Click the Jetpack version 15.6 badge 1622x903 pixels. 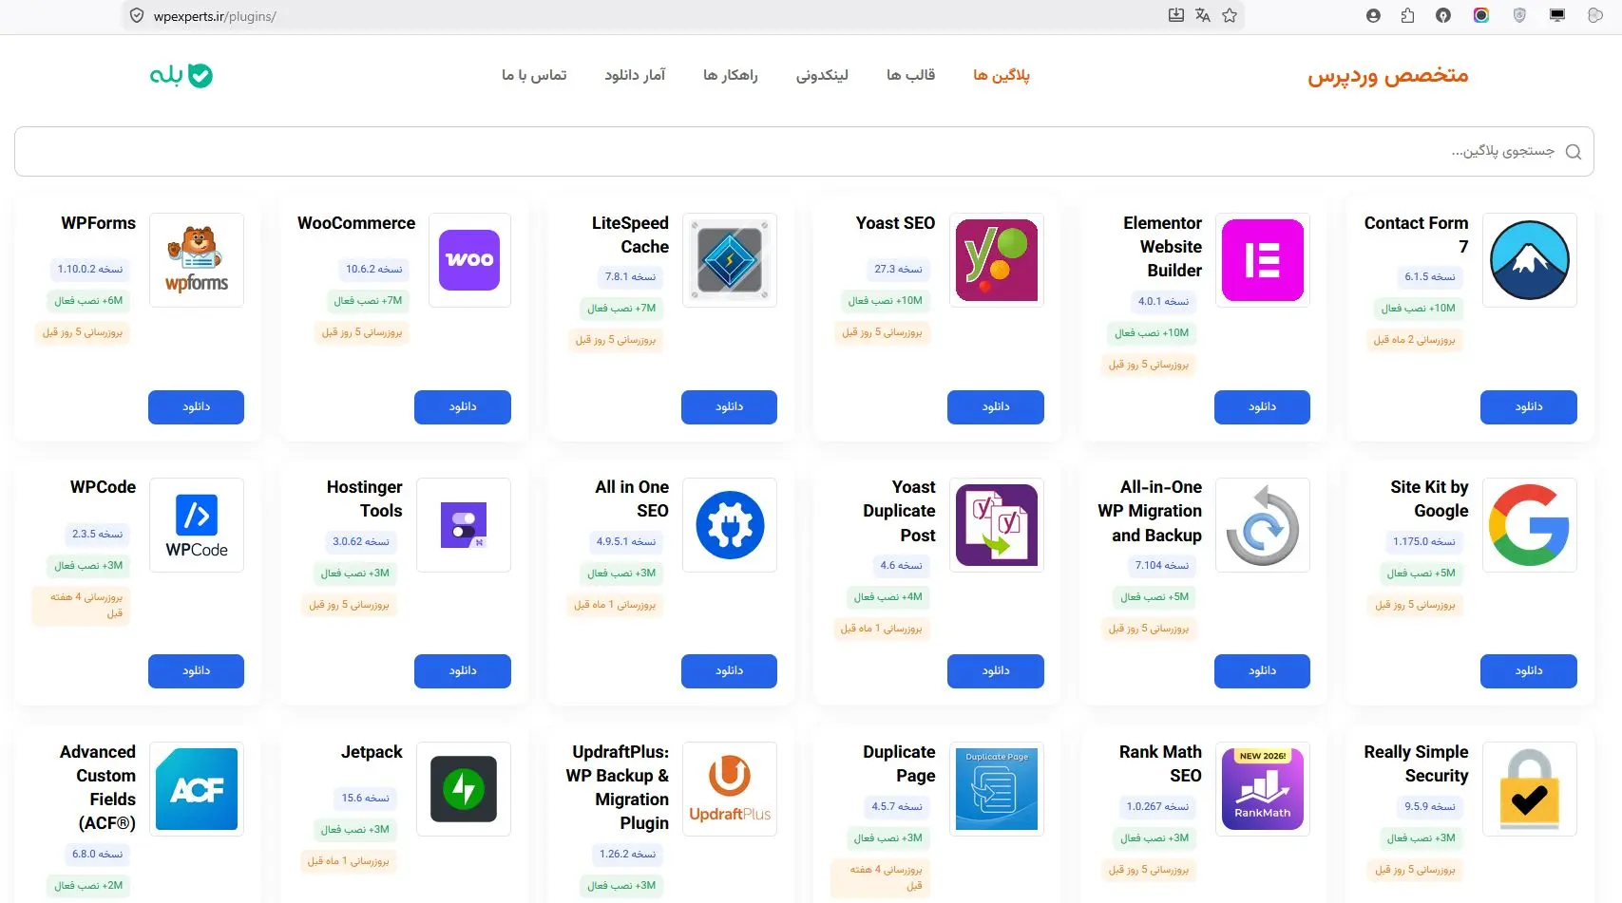[x=366, y=799]
